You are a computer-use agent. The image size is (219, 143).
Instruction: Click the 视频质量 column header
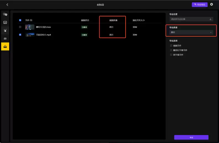(113, 20)
